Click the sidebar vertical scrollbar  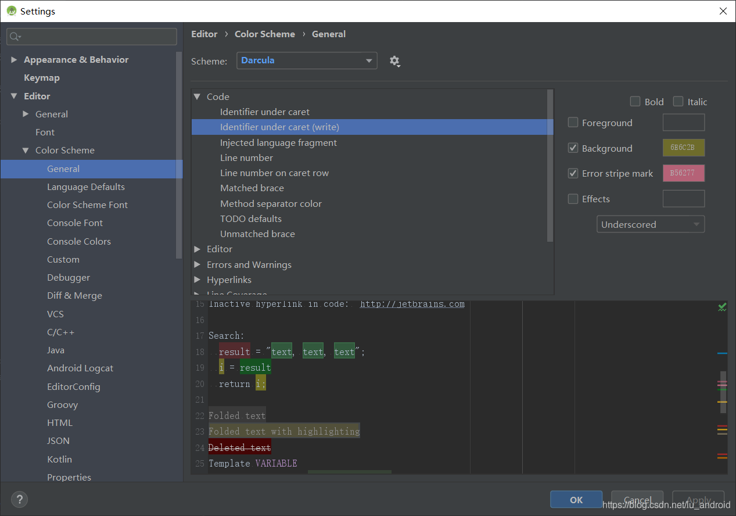tap(179, 155)
